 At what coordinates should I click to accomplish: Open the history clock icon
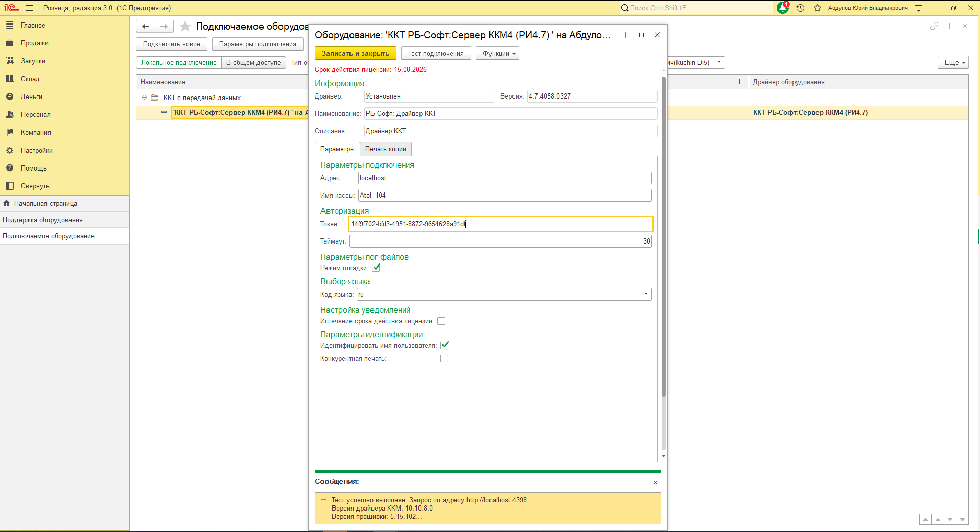point(801,8)
